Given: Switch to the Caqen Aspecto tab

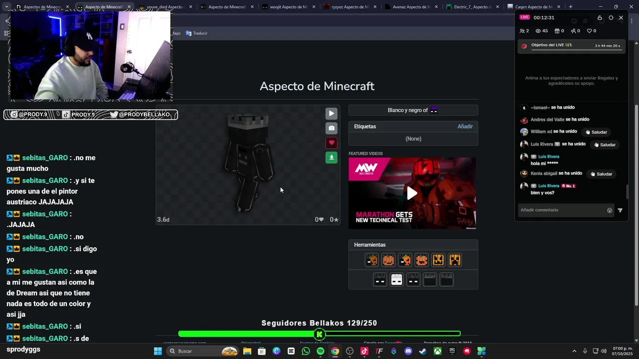Looking at the screenshot, I should (533, 7).
